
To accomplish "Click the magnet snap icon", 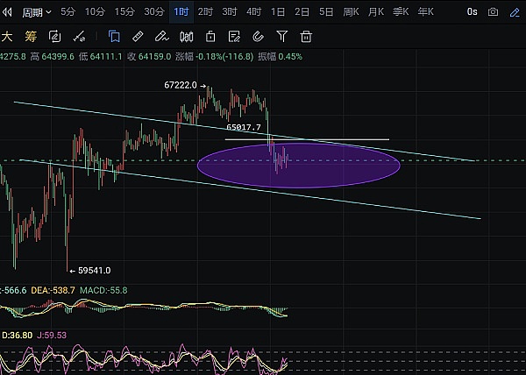I will click(x=254, y=37).
